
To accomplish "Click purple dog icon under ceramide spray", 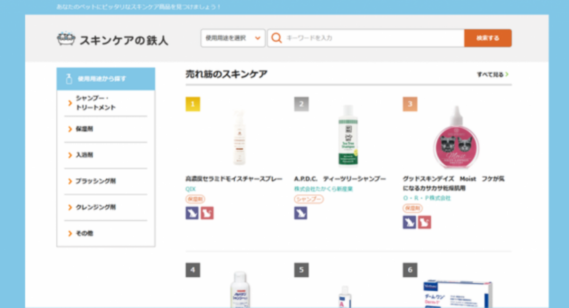I will [x=192, y=213].
